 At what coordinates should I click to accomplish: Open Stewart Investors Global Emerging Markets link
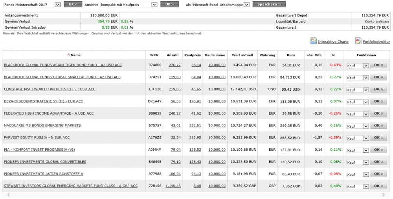(x=71, y=186)
